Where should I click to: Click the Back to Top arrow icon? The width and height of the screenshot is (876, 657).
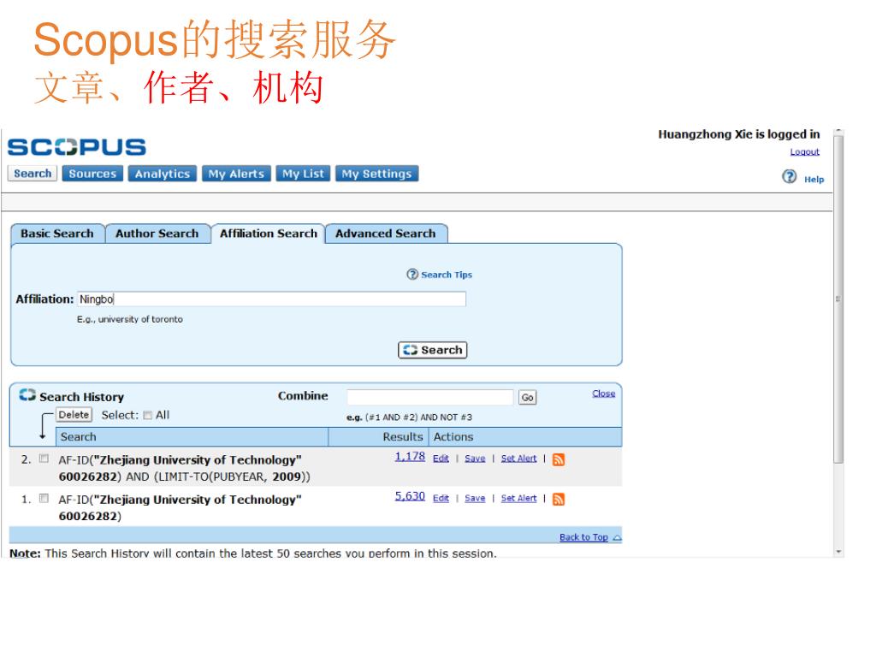617,537
